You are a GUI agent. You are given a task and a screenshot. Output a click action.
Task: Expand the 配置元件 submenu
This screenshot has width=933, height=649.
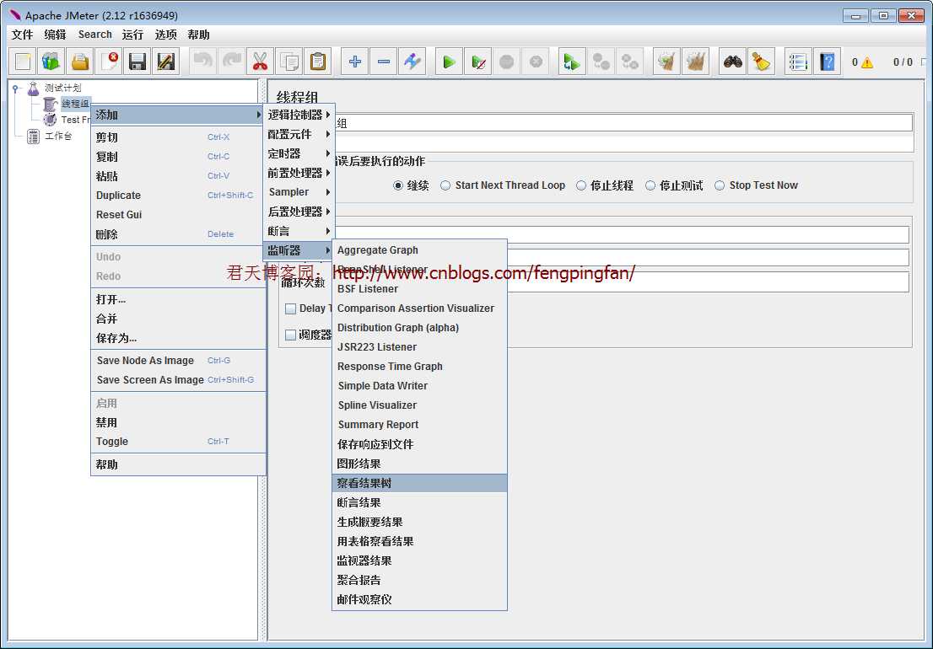click(x=299, y=134)
